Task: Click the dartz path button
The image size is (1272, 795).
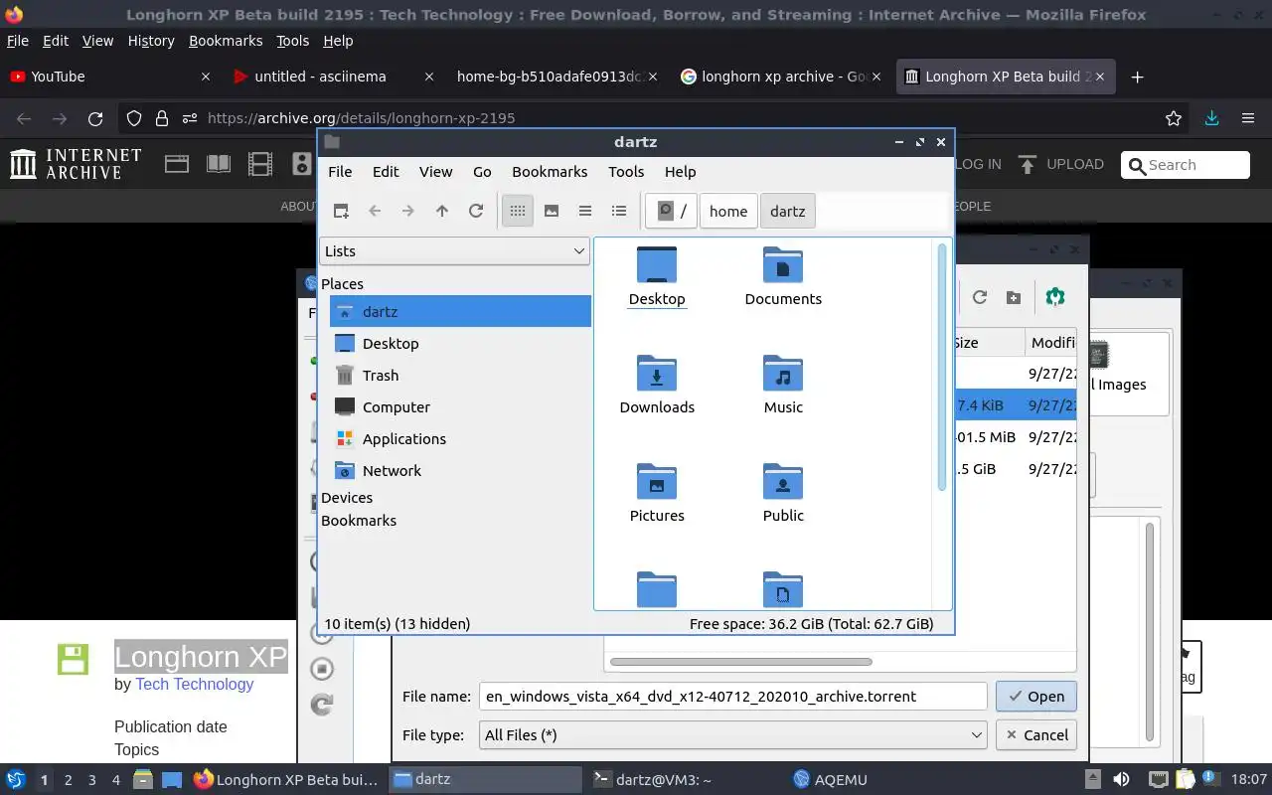Action: pyautogui.click(x=788, y=211)
